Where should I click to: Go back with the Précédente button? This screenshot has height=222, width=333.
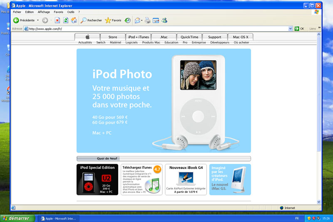(24, 20)
